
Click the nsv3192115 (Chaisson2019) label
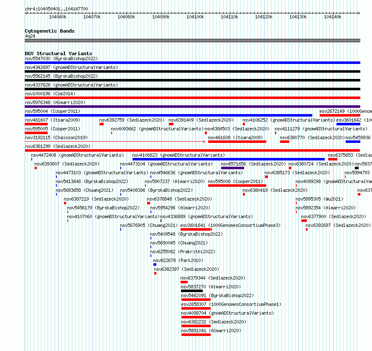click(56, 137)
